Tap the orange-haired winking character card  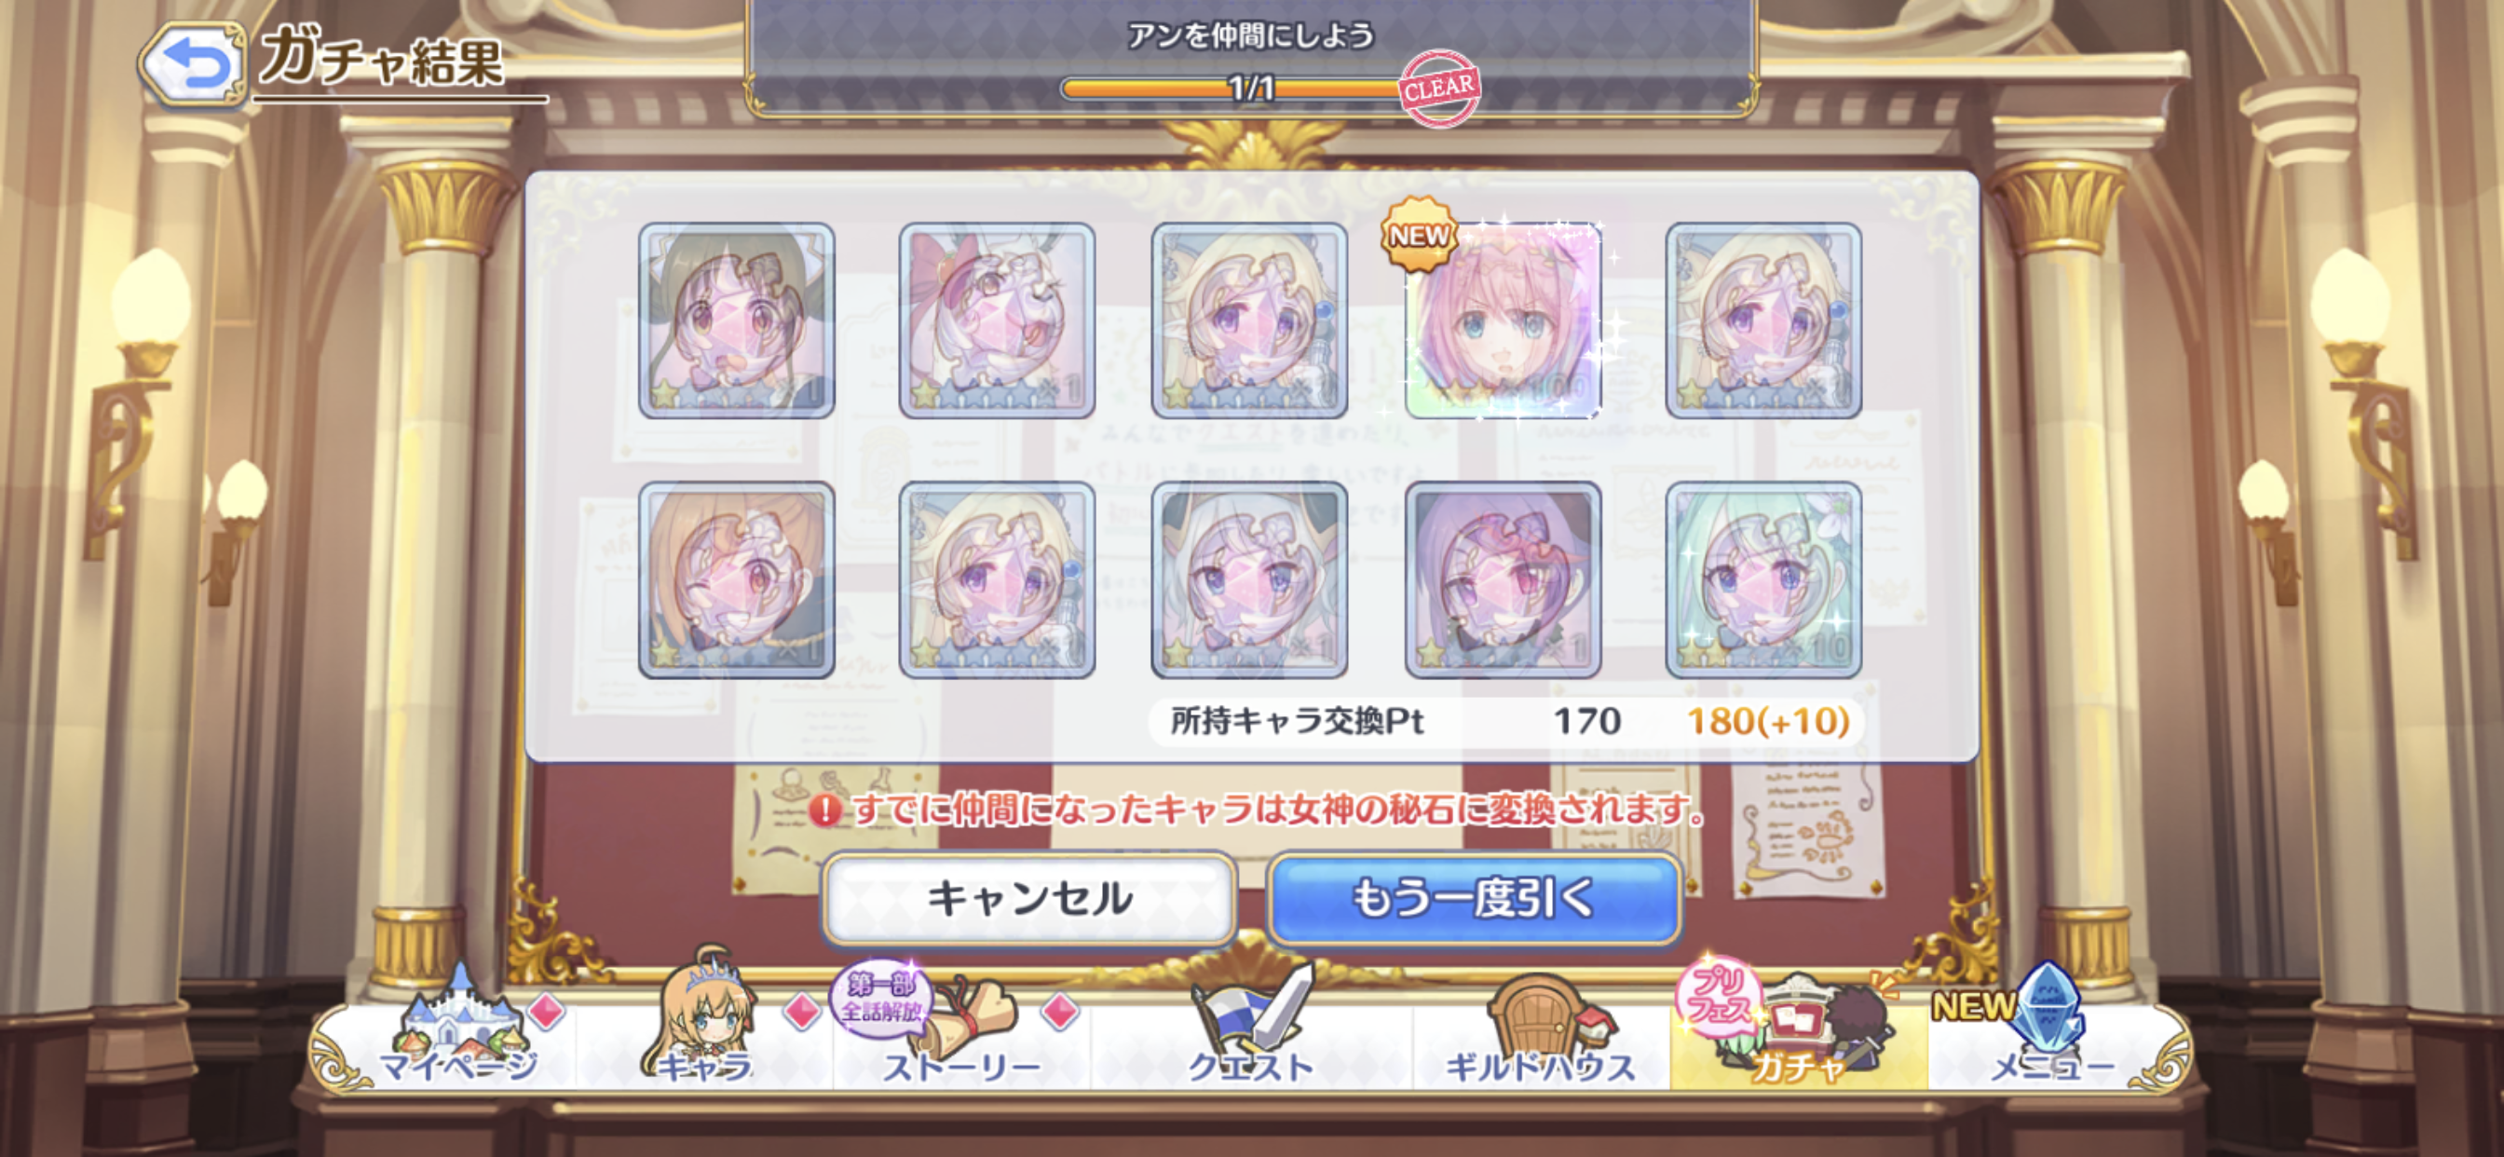pos(736,579)
